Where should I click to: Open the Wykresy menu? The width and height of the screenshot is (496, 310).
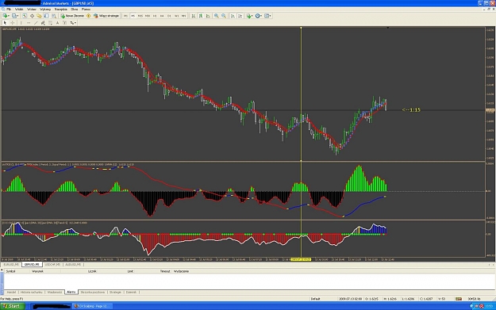tap(45, 10)
